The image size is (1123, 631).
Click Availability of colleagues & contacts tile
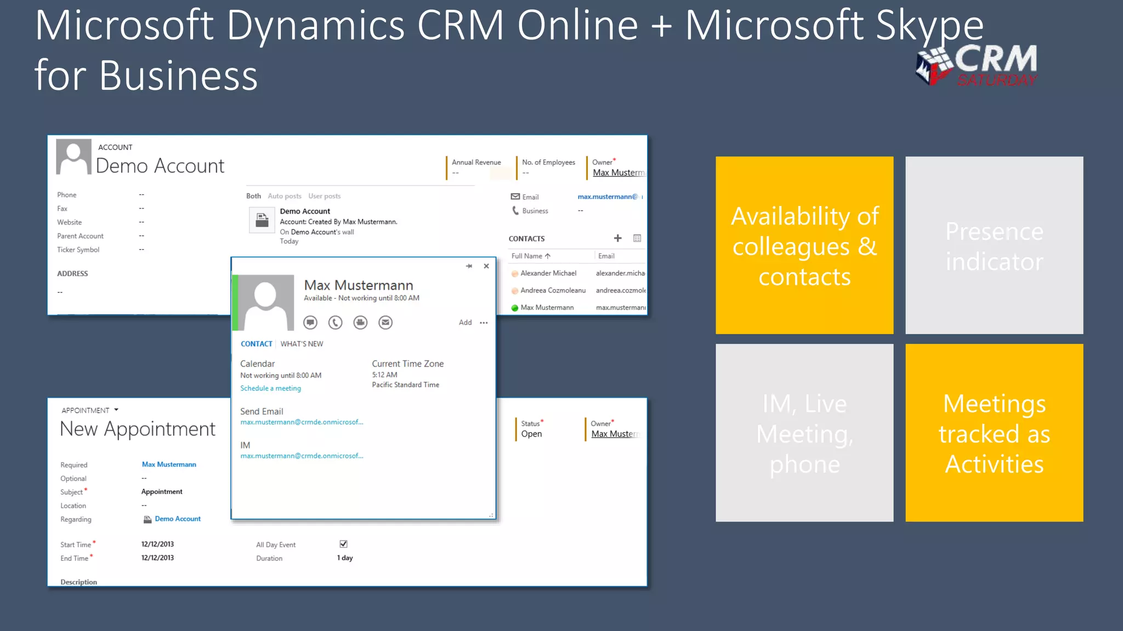click(804, 245)
